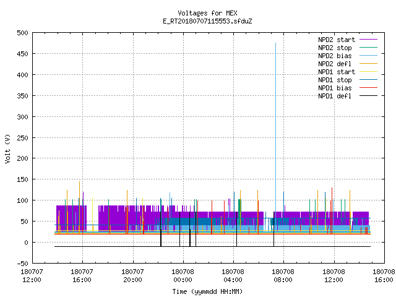This screenshot has width=396, height=297.
Task: Click the 'Volt (V)' y-axis label
Action: click(7, 148)
